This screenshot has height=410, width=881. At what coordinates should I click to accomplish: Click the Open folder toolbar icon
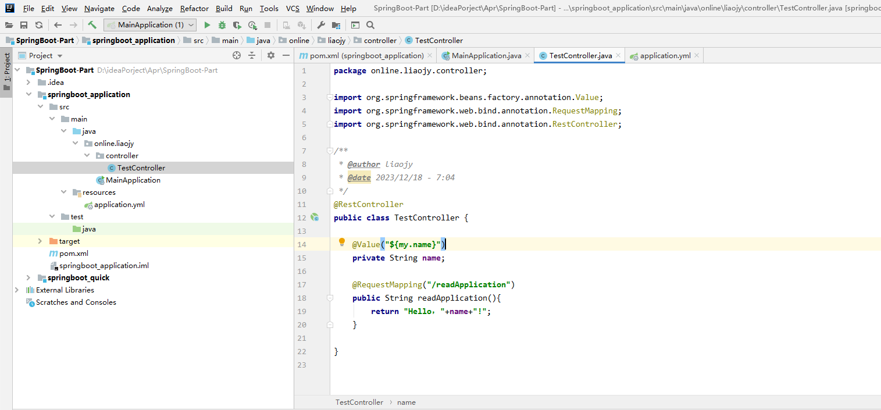[x=9, y=25]
